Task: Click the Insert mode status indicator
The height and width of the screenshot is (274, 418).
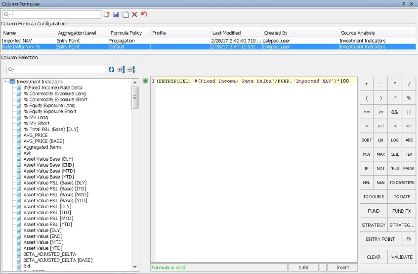Action: click(342, 268)
